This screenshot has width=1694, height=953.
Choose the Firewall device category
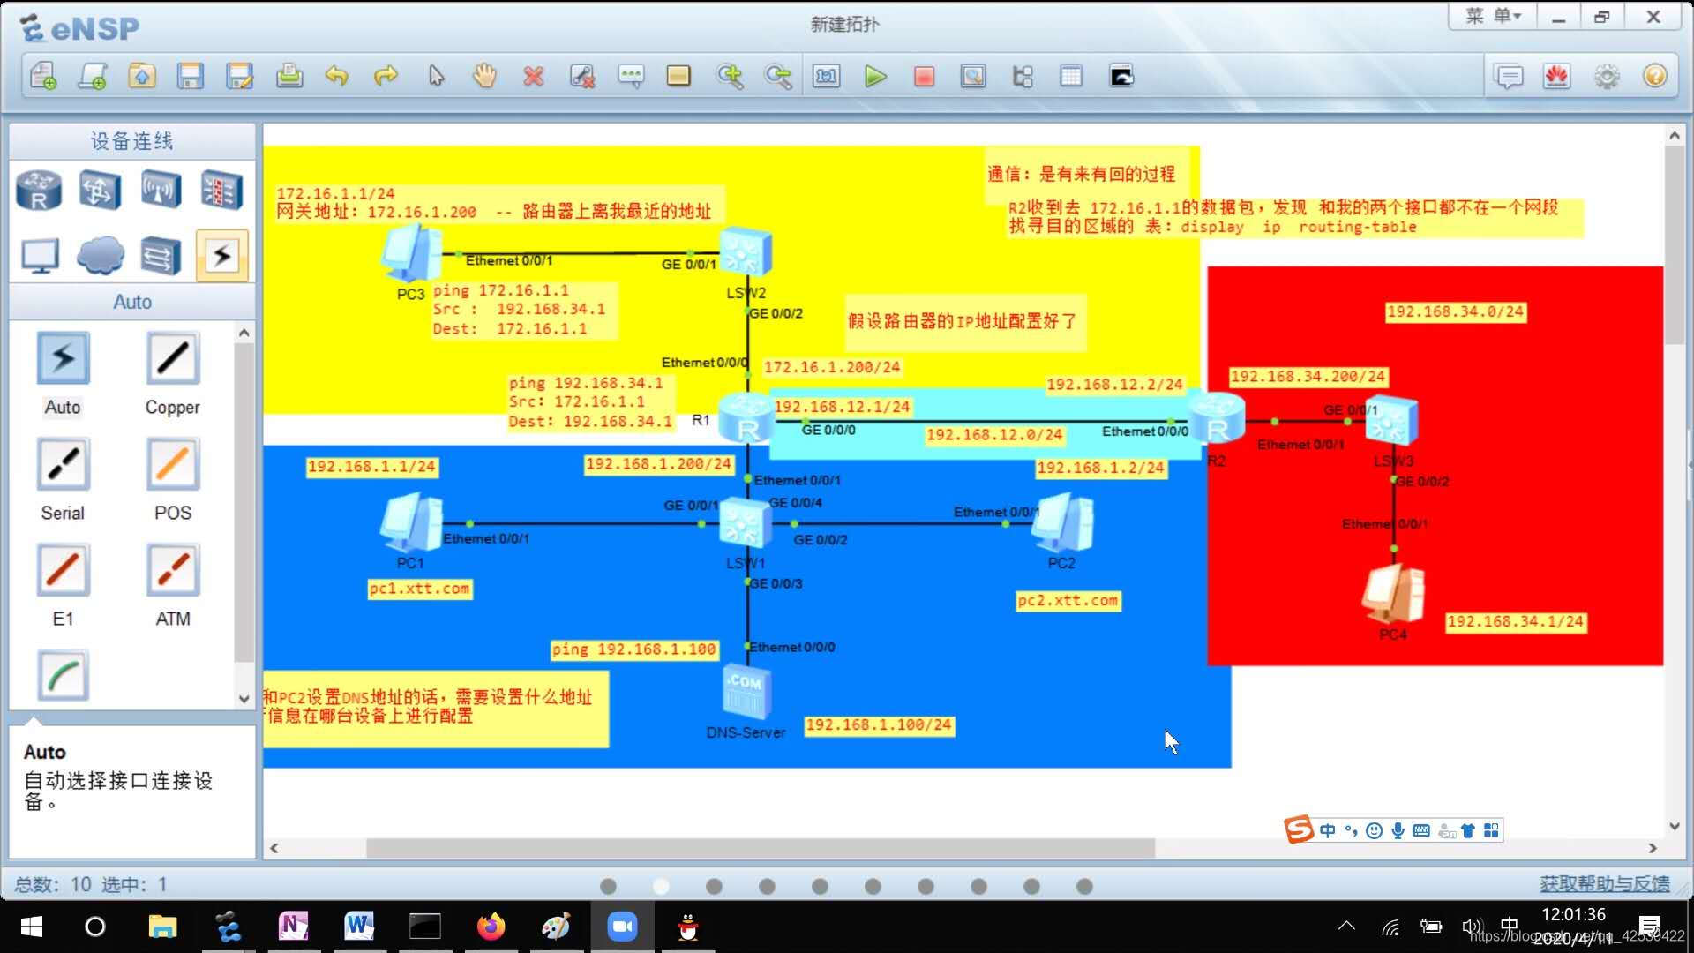(221, 190)
